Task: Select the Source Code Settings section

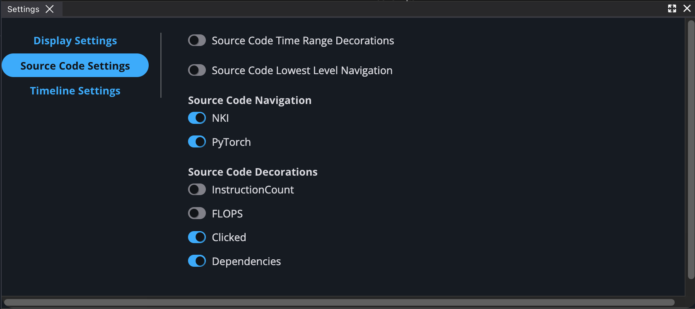Action: pyautogui.click(x=75, y=65)
